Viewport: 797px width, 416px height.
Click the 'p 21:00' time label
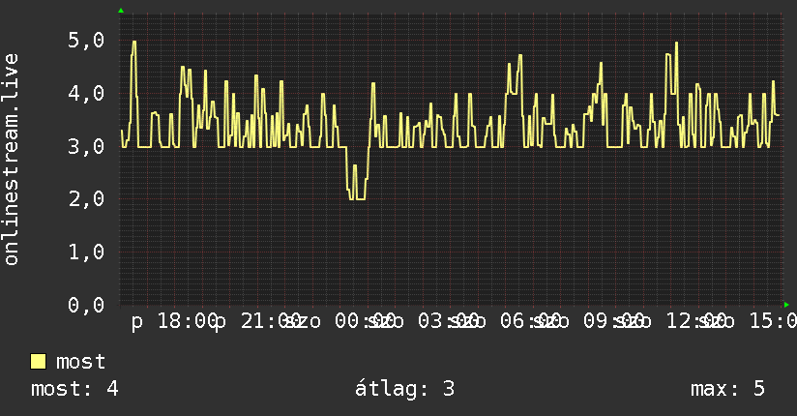coord(257,321)
